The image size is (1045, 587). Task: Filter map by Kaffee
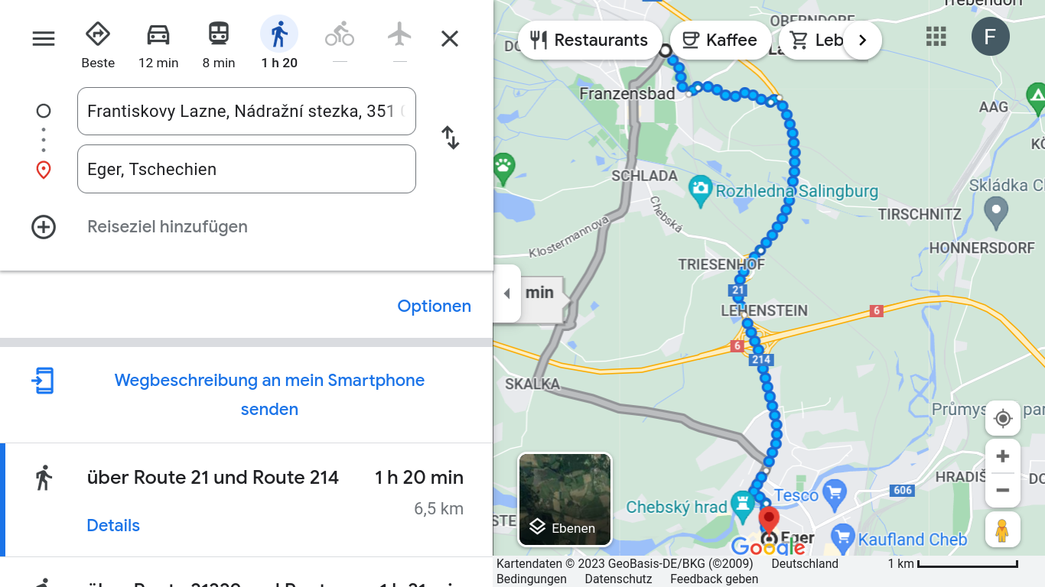click(x=720, y=40)
